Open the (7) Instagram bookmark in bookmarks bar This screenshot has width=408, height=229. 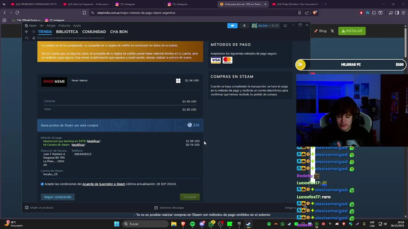click(55, 20)
